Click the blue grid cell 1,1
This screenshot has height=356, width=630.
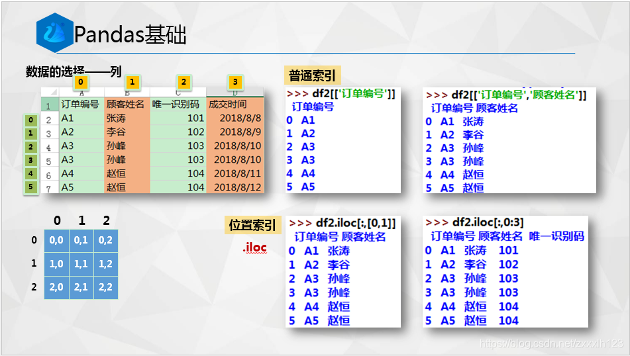click(81, 263)
